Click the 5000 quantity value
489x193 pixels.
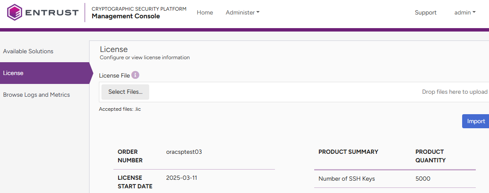pyautogui.click(x=422, y=179)
